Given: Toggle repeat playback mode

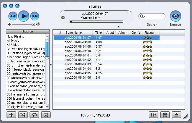Looking at the screenshot, I should pos(34,115).
